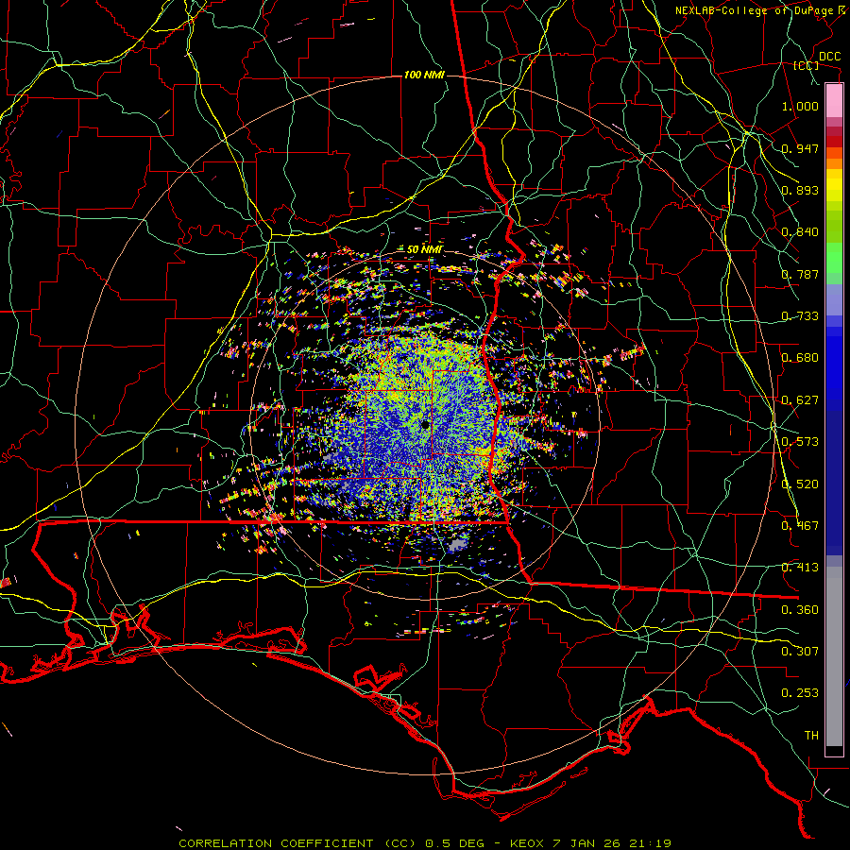Viewport: 850px width, 850px height.
Task: Click the 0.680 color scale value
Action: click(x=800, y=358)
